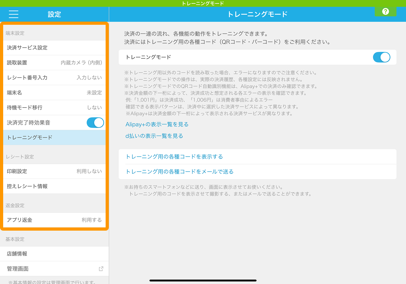Viewport: 406px width, 284px height.
Task: Open the 控えレシート情報 setting
Action: [x=54, y=186]
